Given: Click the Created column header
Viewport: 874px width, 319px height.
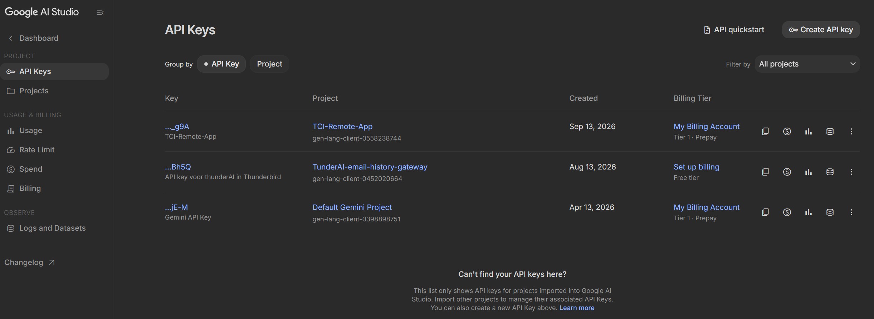Looking at the screenshot, I should pos(584,98).
